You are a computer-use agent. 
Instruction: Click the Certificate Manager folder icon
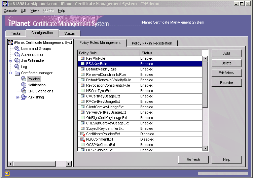pyautogui.click(x=17, y=73)
